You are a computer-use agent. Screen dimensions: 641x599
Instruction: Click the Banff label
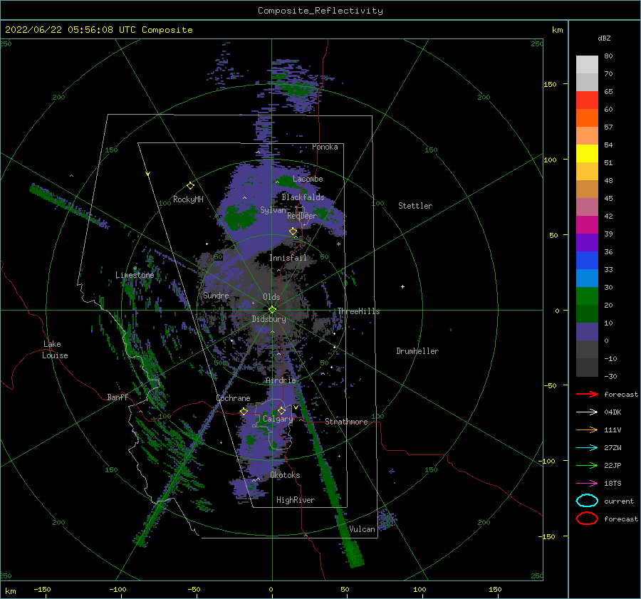point(118,397)
